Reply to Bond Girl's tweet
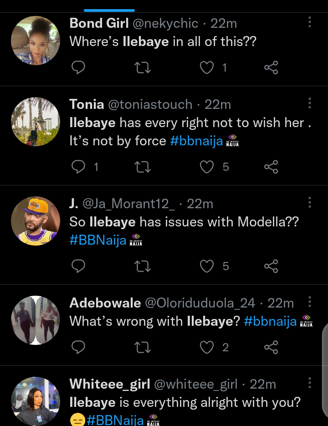Image resolution: width=328 pixels, height=426 pixels. click(78, 67)
